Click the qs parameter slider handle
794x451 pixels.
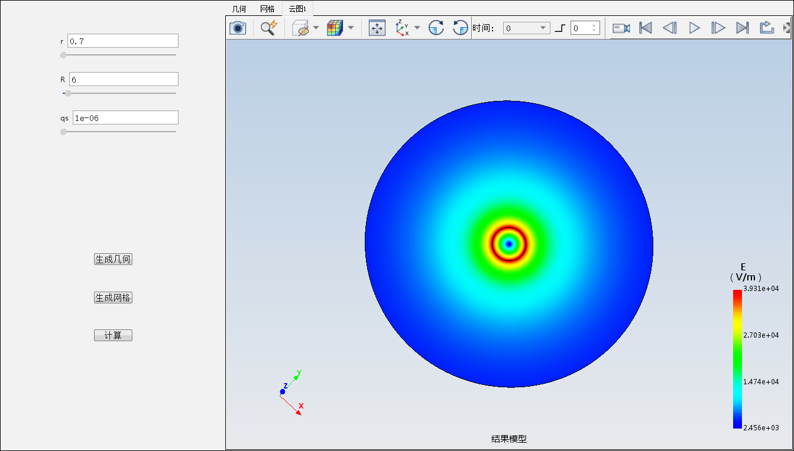(x=63, y=132)
